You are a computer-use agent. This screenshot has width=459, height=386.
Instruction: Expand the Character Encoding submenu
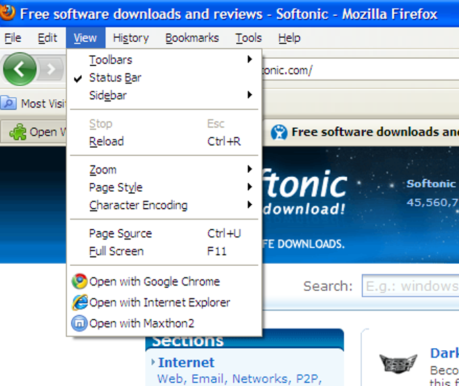pyautogui.click(x=164, y=205)
